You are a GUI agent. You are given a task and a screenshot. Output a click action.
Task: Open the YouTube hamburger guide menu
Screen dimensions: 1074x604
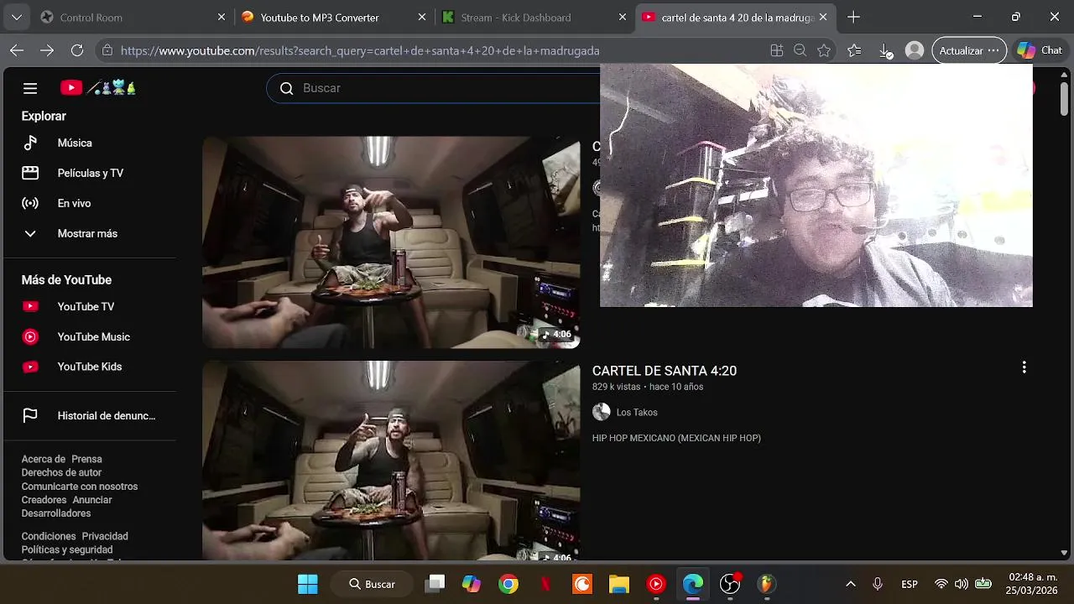point(30,88)
